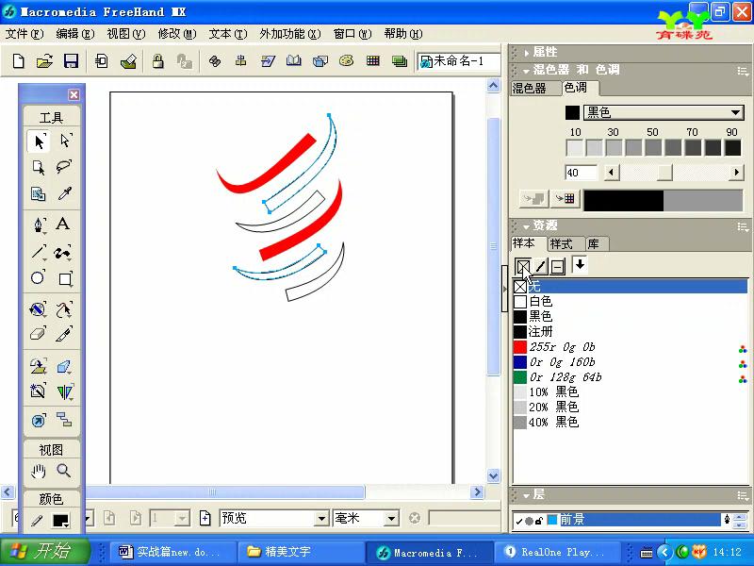Open the 编辑(E) menu
Viewport: 754px width, 566px height.
click(x=75, y=34)
